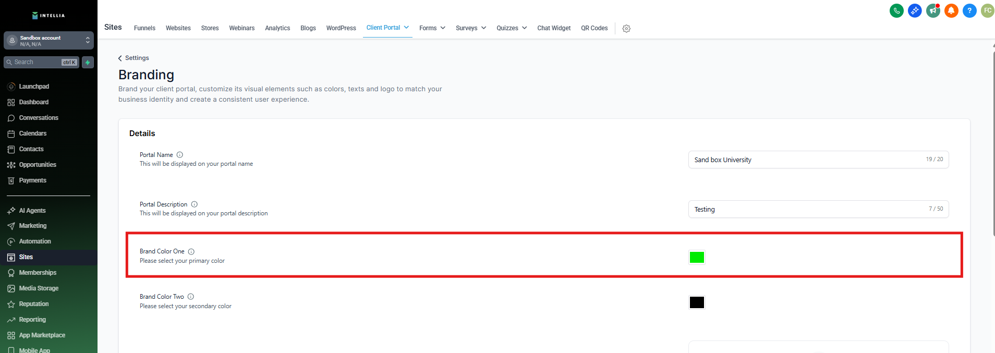The width and height of the screenshot is (995, 353).
Task: Open the Websites tab
Action: click(178, 28)
